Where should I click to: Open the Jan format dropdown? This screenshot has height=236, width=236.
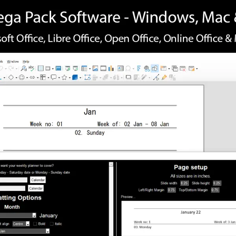coord(48,231)
